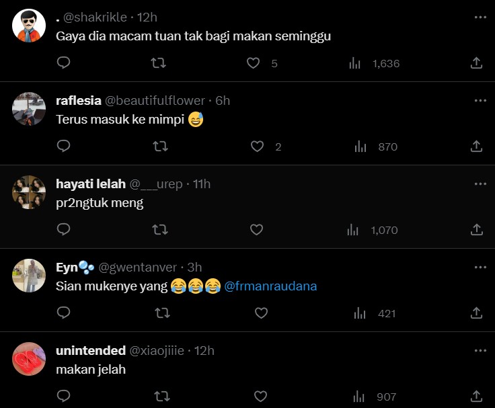495x408 pixels.
Task: View the 870 views analytics on raflesia tweet
Action: (378, 146)
